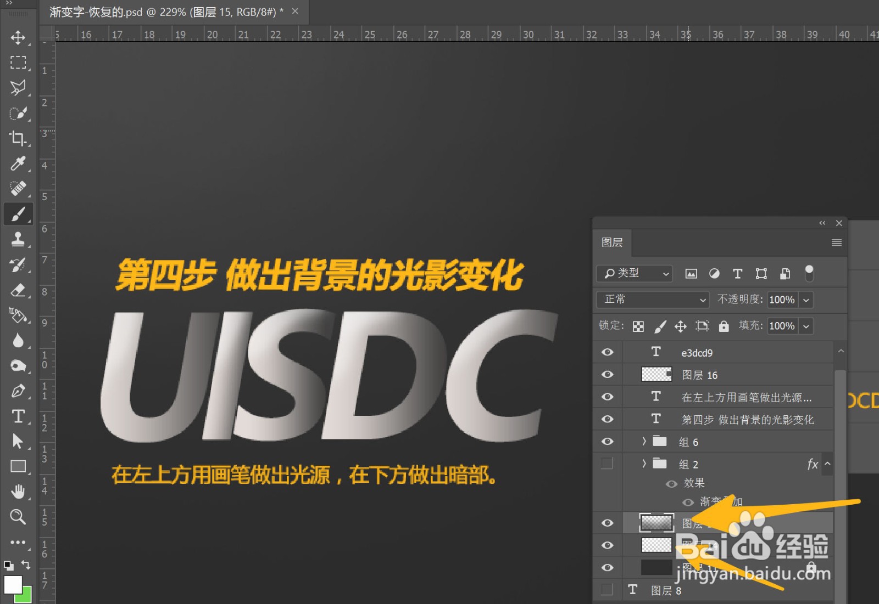
Task: Toggle visibility of the 渐变叠加 effect
Action: coord(687,502)
